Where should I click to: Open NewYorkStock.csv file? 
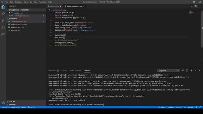(x=17, y=28)
